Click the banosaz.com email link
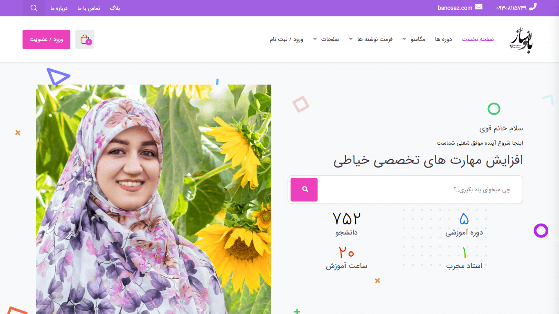 [x=455, y=8]
